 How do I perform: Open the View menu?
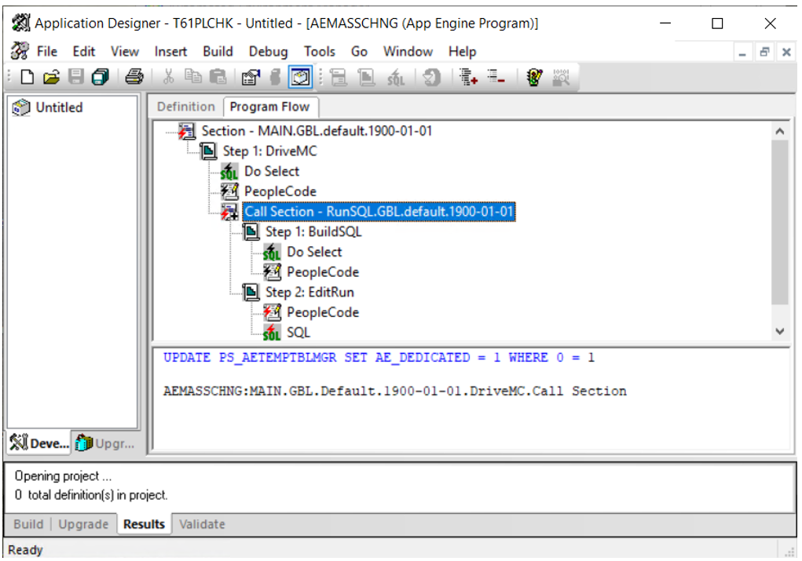click(125, 52)
